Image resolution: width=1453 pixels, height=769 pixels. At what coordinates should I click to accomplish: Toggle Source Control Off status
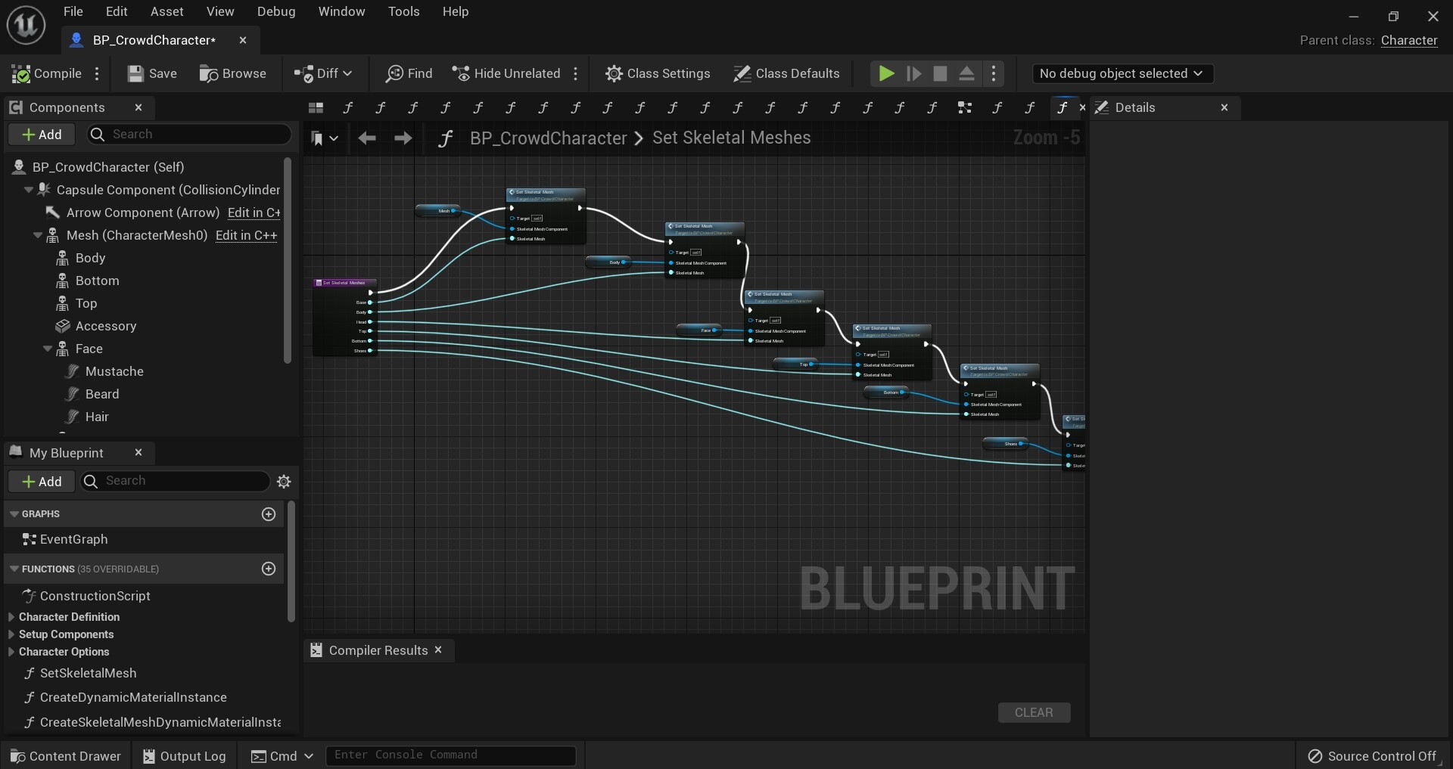coord(1371,755)
